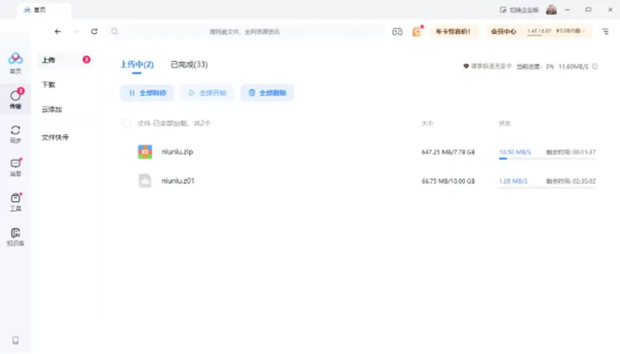
Task: Click the search input field at top
Action: (245, 32)
